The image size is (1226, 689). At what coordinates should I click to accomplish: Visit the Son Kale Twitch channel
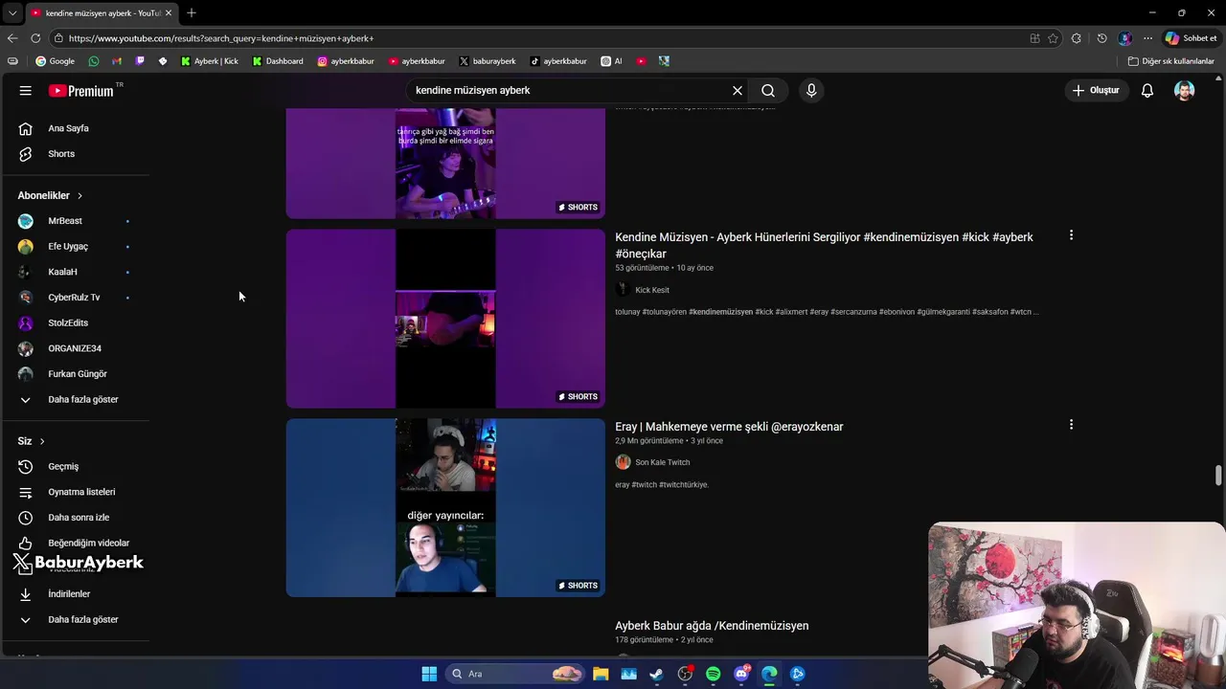pos(662,462)
